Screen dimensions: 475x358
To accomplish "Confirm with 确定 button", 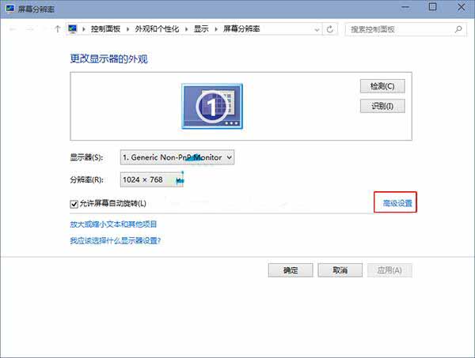I will tap(291, 270).
